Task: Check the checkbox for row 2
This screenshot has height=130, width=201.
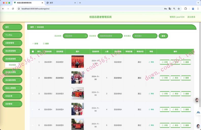Action: tap(33, 78)
